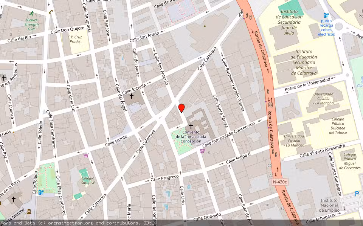Click the 'Calle San José' street label
The height and width of the screenshot is (226, 363).
click(x=106, y=23)
